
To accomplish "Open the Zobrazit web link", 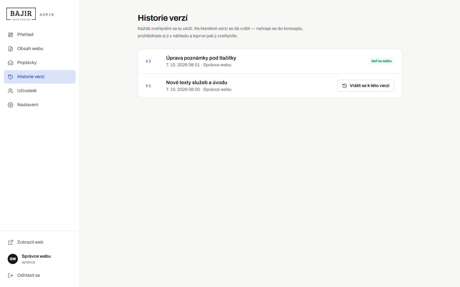I will click(x=40, y=242).
